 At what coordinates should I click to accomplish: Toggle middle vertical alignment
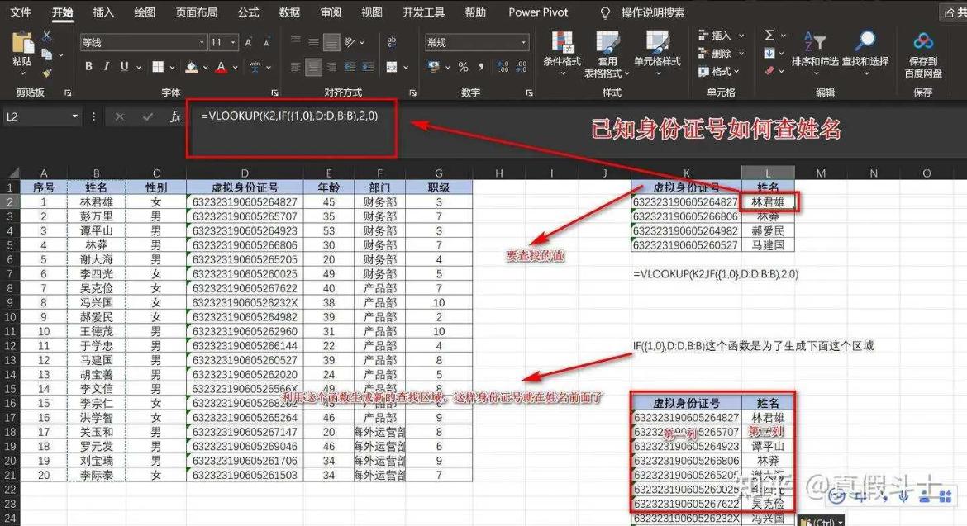coord(313,42)
